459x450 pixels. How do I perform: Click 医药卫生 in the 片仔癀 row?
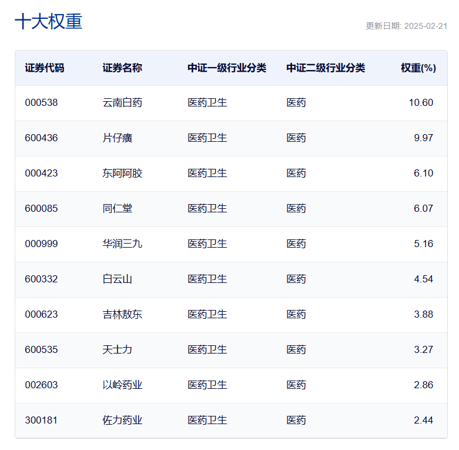click(x=207, y=138)
